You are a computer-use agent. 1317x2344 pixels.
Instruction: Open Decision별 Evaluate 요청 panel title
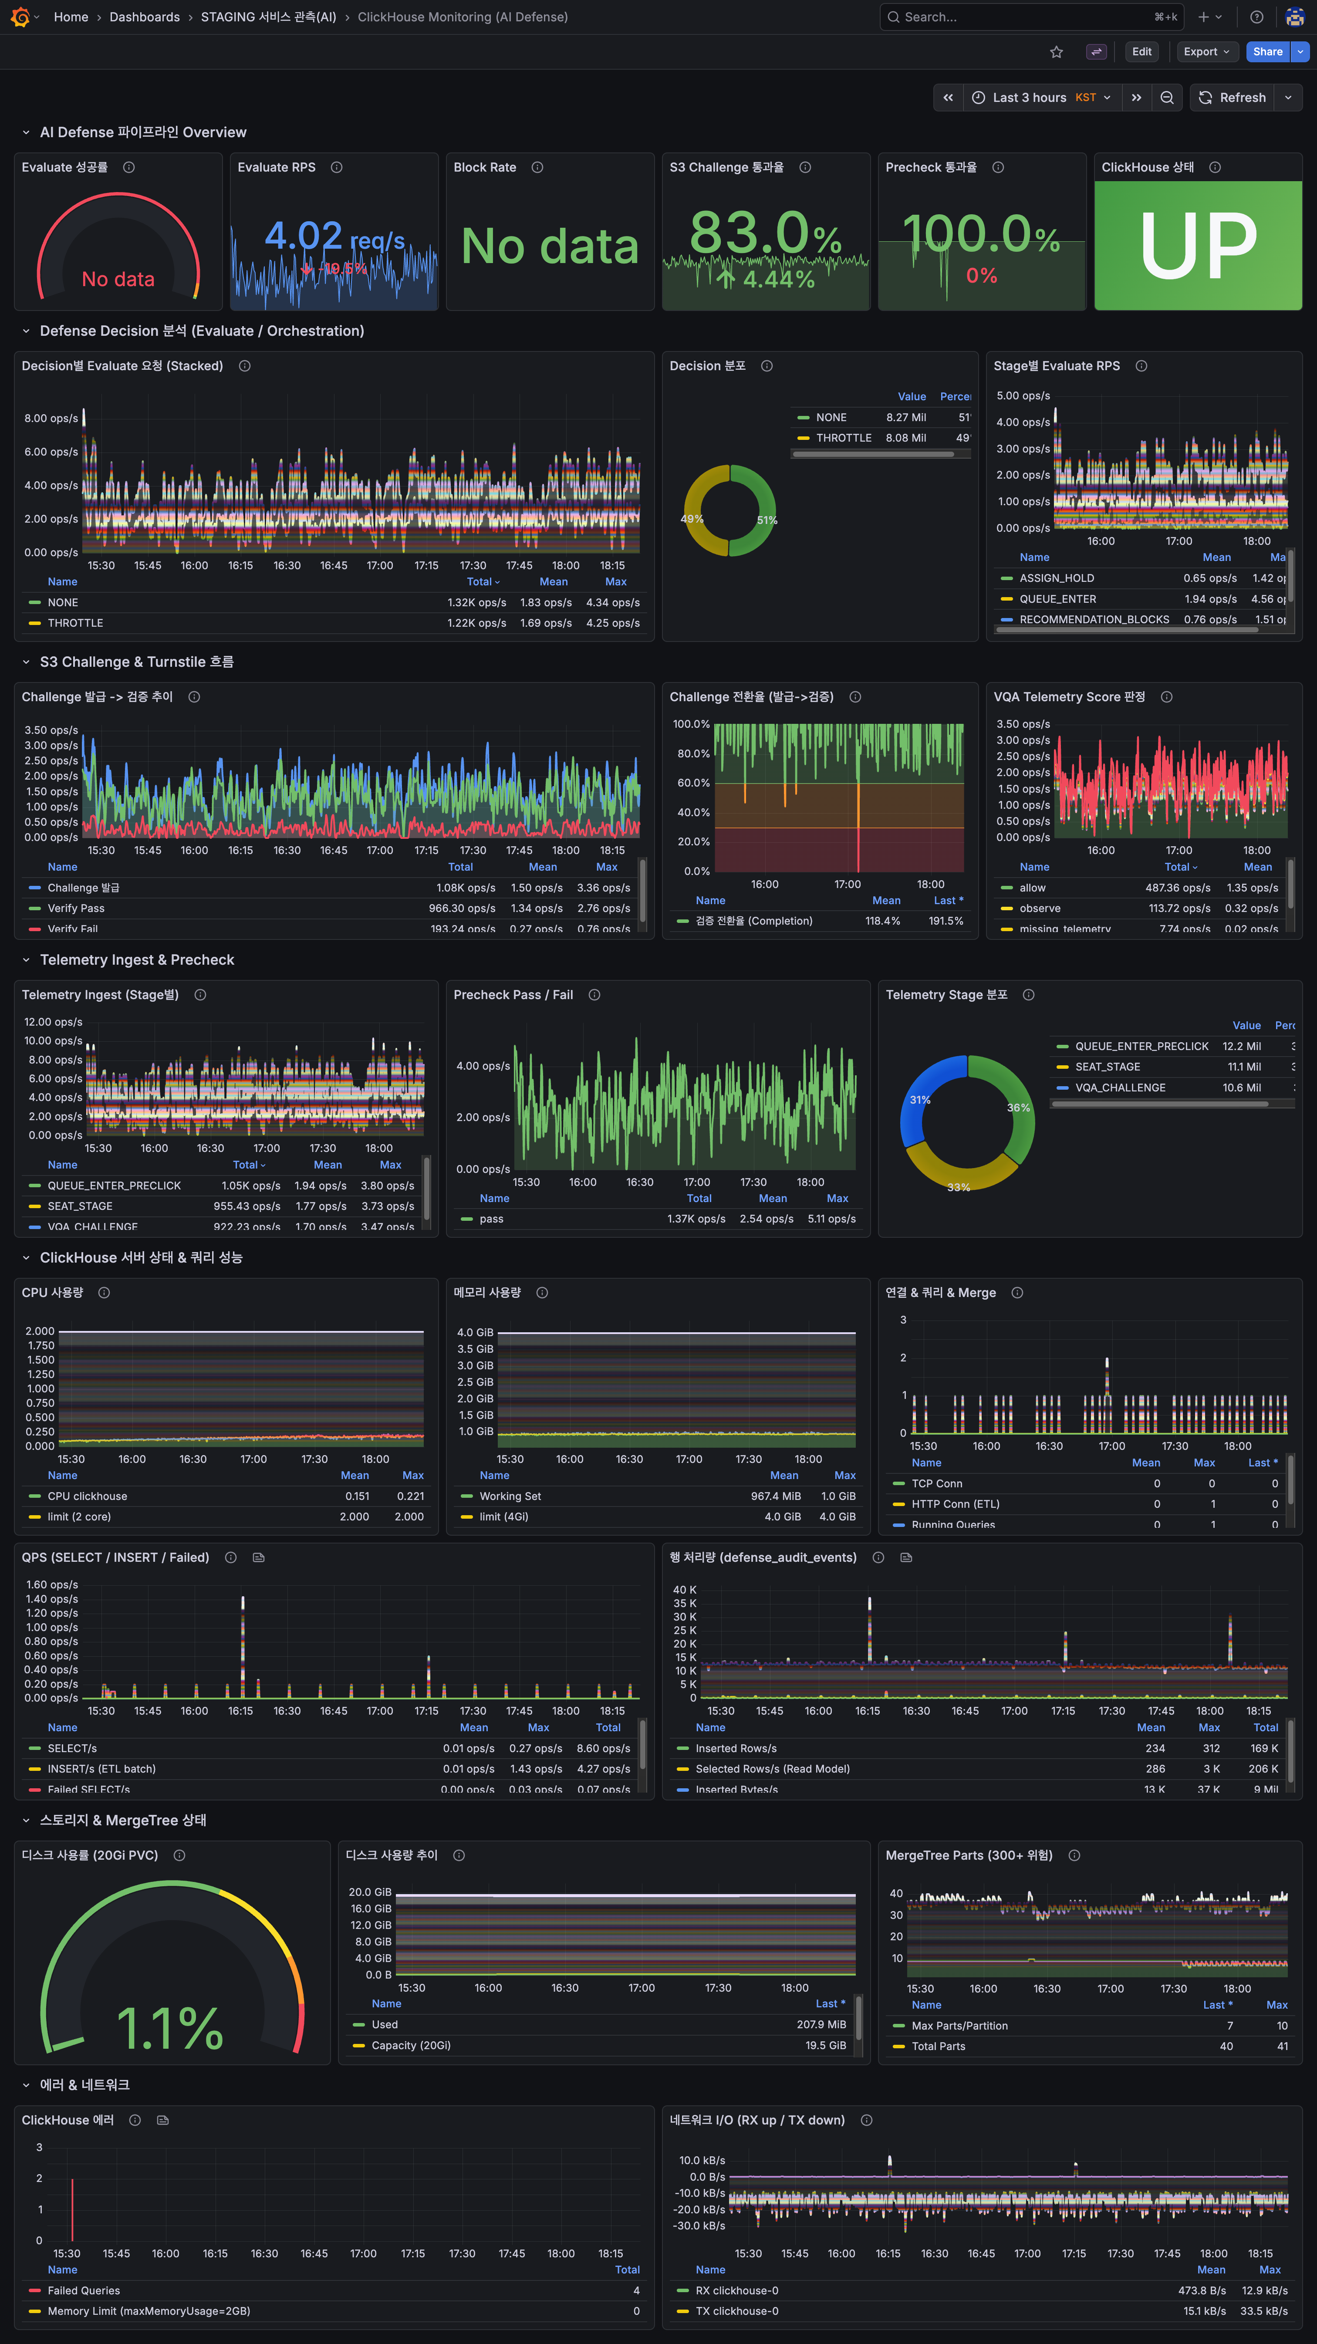pos(122,366)
